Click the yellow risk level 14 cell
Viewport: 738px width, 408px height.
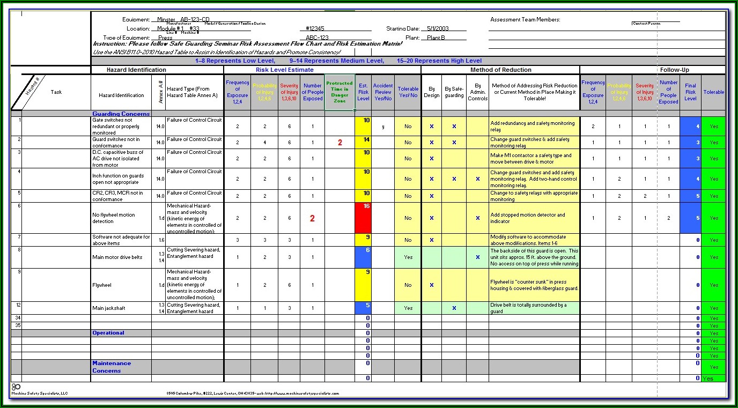pos(363,143)
